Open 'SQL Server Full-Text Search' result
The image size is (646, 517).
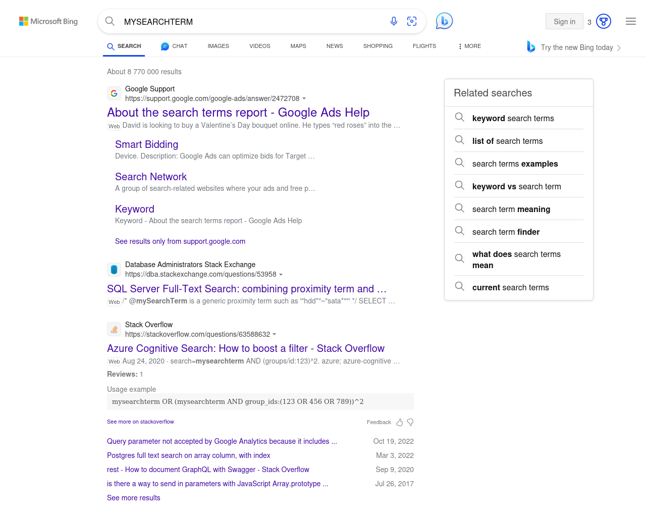(x=247, y=289)
